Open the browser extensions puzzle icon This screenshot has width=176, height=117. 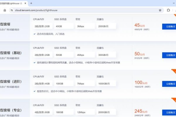click(x=168, y=10)
